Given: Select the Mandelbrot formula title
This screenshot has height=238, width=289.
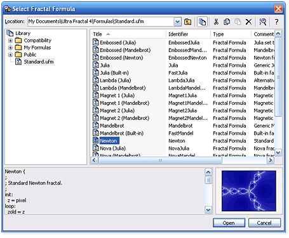Looking at the screenshot, I should (112, 126).
